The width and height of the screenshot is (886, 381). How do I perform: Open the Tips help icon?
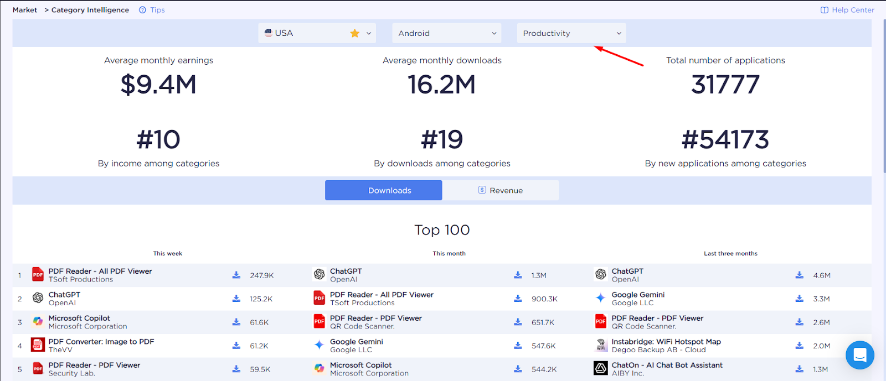tap(143, 10)
